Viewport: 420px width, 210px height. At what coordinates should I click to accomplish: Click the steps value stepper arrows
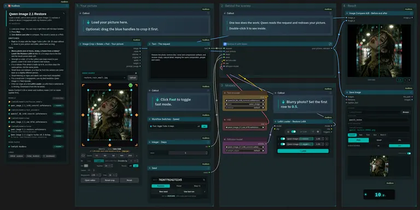click(206, 153)
